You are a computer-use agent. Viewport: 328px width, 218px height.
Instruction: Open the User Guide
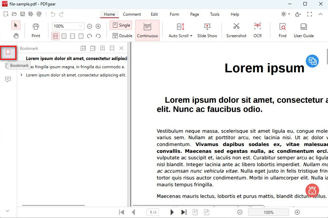(303, 30)
